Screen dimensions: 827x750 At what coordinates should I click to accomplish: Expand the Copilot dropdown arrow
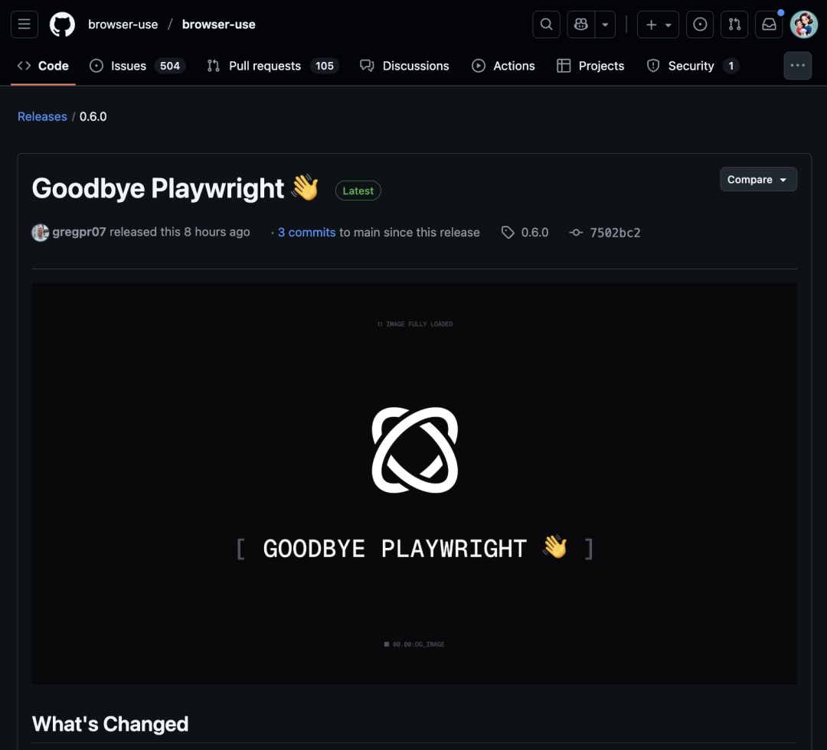[x=605, y=24]
